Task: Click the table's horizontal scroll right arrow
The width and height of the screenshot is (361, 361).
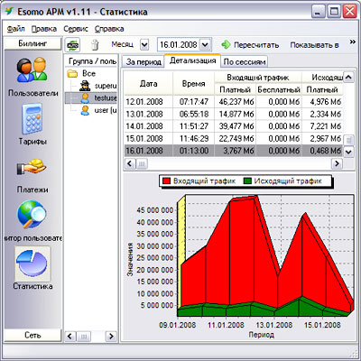Action: pyautogui.click(x=337, y=163)
